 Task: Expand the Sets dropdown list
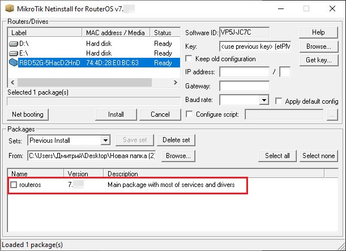pyautogui.click(x=105, y=140)
